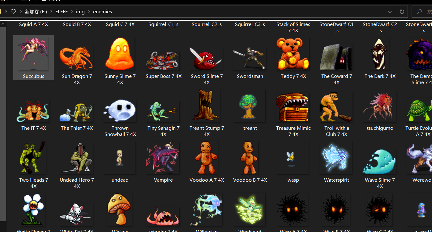Click the enemies breadcrumb segment
Viewport: 432px width, 232px height.
click(x=102, y=12)
